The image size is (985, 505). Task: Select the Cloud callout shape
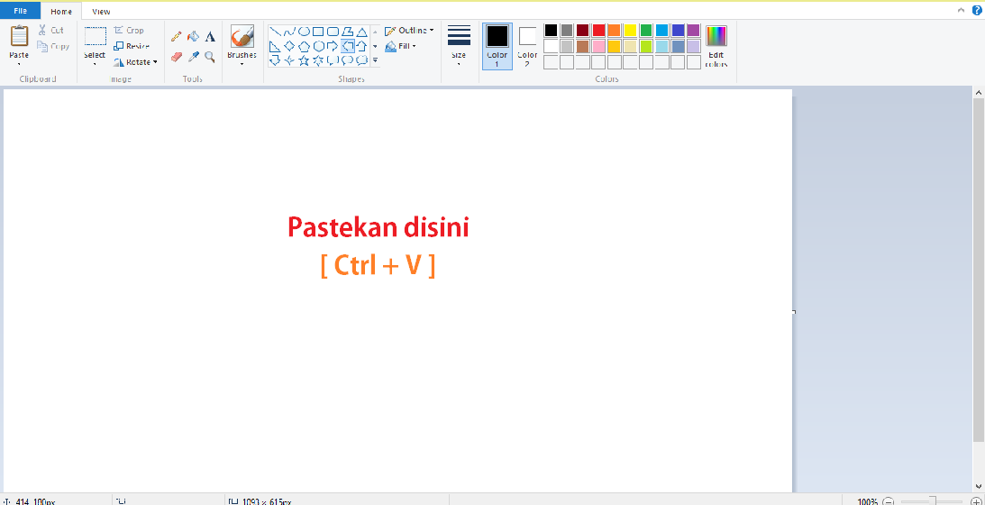(x=362, y=60)
